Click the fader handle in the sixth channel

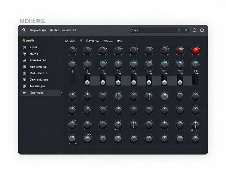tap(149, 83)
